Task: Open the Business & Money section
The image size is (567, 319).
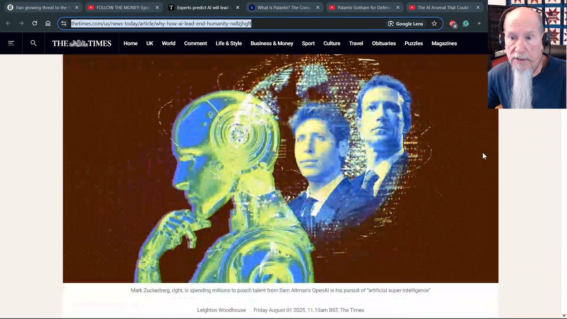Action: (272, 43)
